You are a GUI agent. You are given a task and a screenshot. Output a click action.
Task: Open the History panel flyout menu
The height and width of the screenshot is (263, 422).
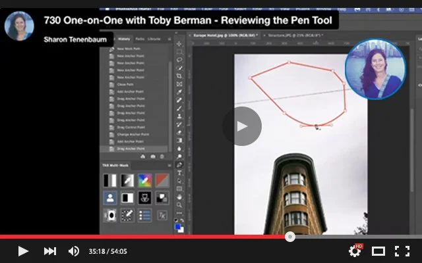point(169,39)
